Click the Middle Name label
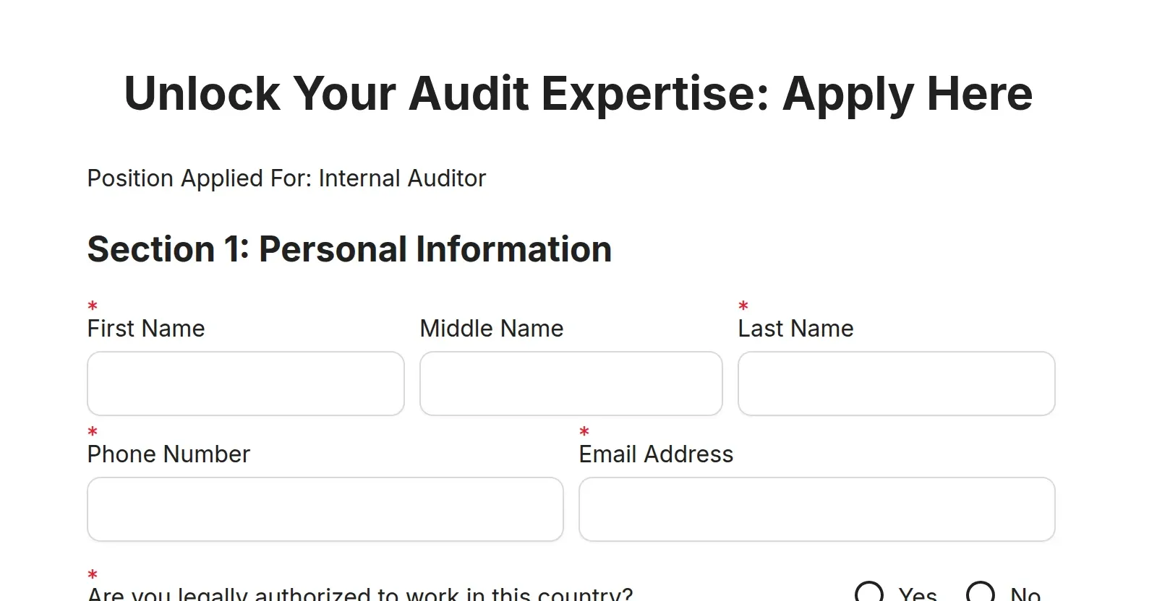 point(491,329)
